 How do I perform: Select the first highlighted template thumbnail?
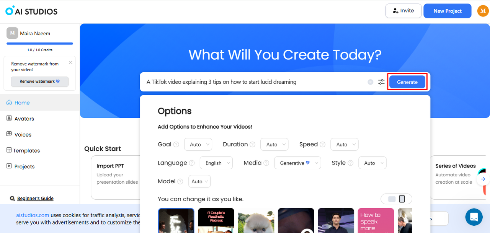click(176, 220)
